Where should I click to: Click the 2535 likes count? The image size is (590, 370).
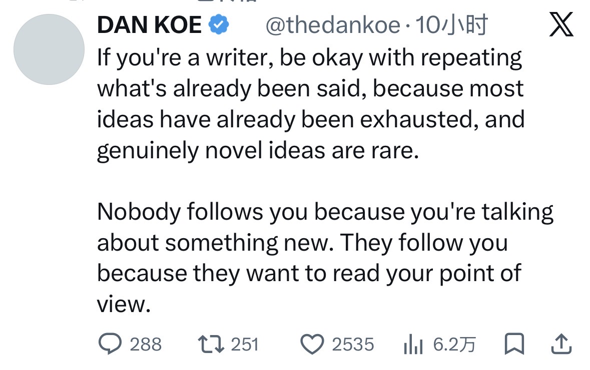(353, 344)
